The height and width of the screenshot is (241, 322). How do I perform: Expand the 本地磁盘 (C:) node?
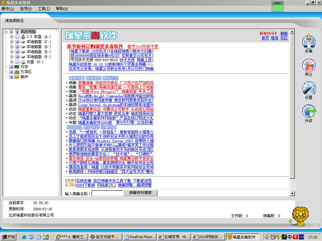[12, 42]
